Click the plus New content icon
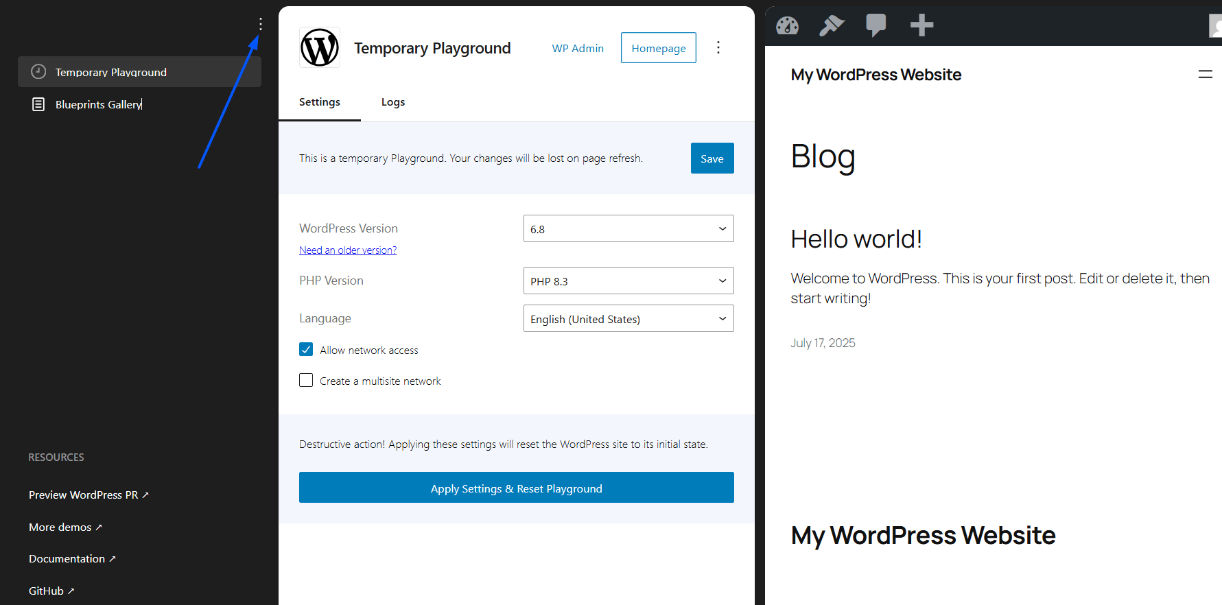This screenshot has width=1222, height=605. [x=921, y=25]
